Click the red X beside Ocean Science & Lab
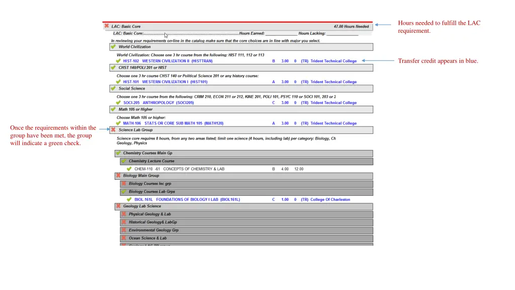This screenshot has width=515, height=290. tap(124, 238)
